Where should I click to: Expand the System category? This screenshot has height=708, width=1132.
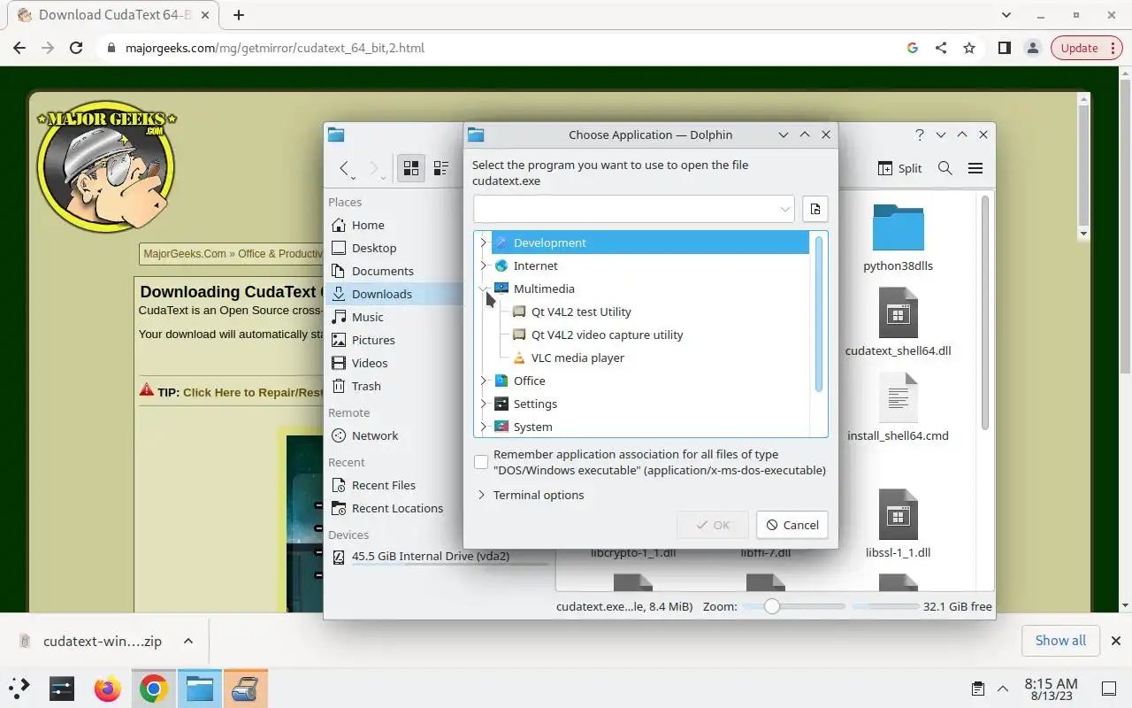pyautogui.click(x=483, y=427)
